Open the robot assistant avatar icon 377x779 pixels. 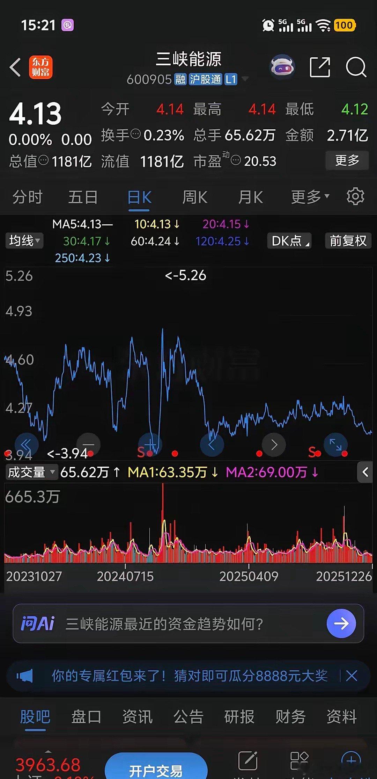click(x=283, y=66)
